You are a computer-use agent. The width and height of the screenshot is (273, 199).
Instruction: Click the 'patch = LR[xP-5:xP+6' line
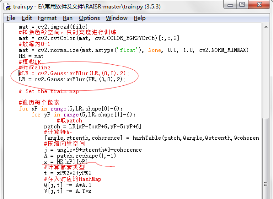tap(93, 127)
